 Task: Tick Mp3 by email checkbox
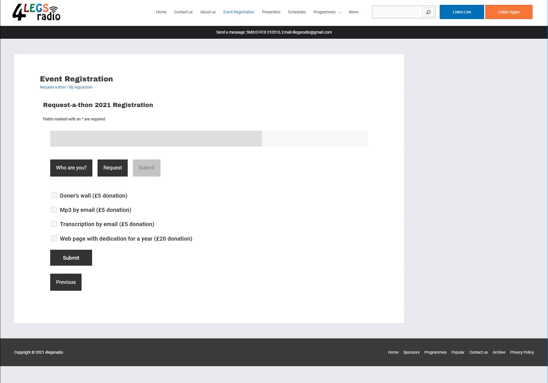point(54,210)
